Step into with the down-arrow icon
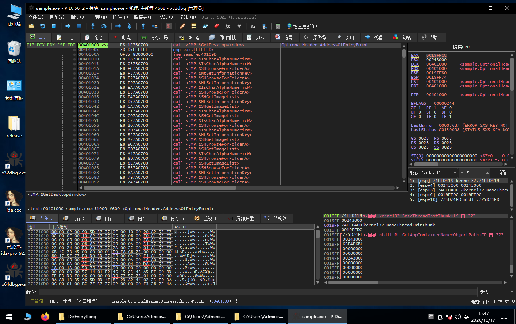Image resolution: width=516 pixels, height=324 pixels. tap(93, 26)
